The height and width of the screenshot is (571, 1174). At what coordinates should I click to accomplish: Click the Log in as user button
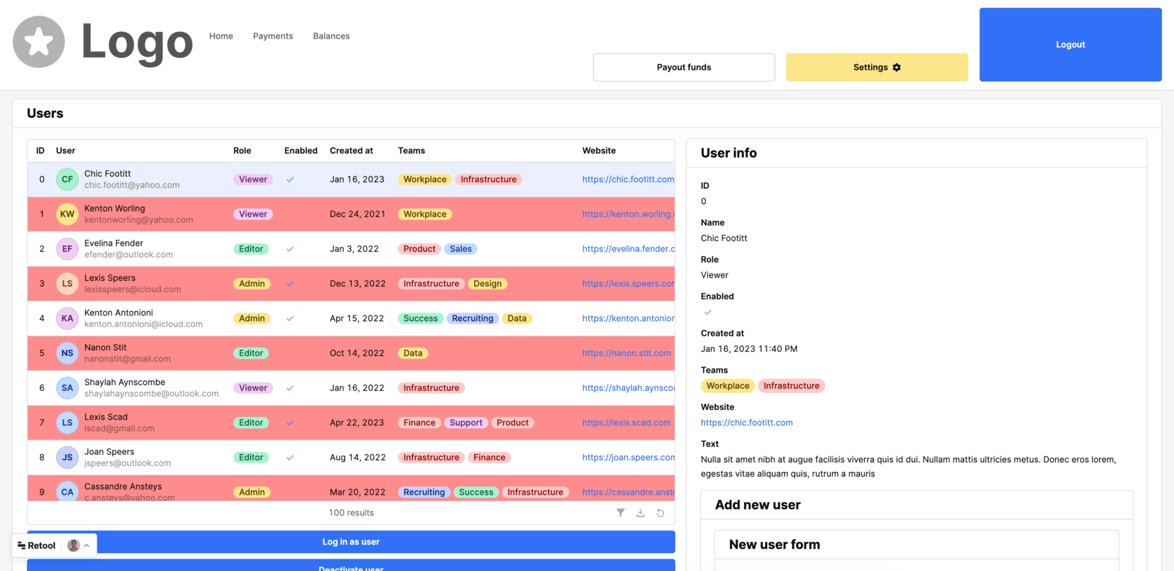click(351, 542)
